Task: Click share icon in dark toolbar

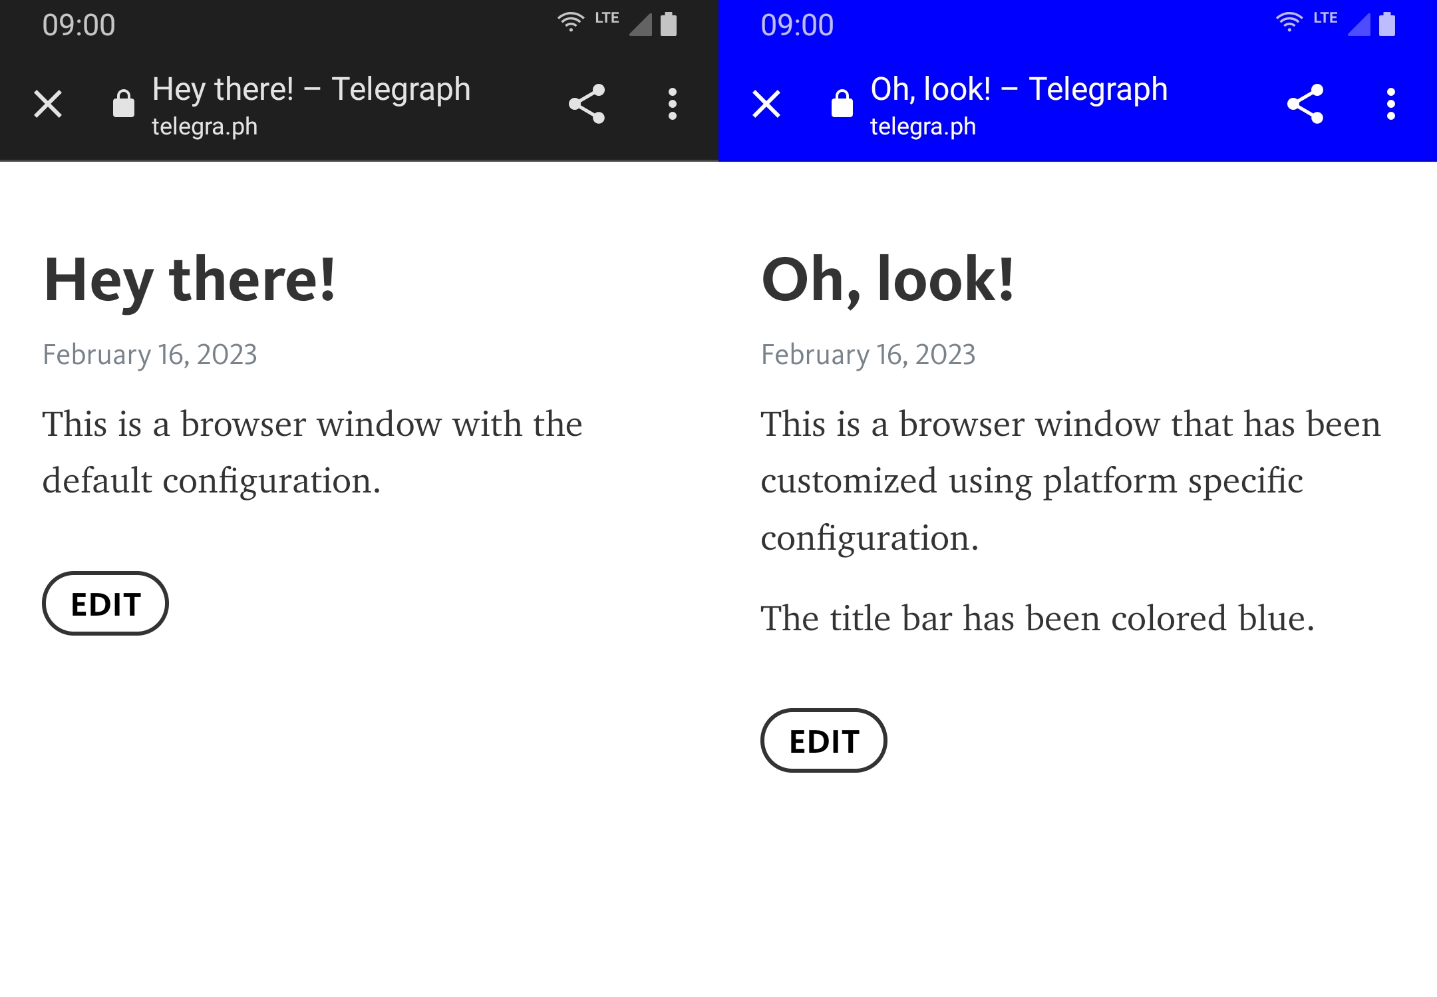Action: pos(587,104)
